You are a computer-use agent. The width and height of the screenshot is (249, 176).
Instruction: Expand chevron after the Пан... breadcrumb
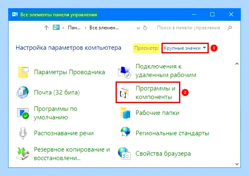85,28
